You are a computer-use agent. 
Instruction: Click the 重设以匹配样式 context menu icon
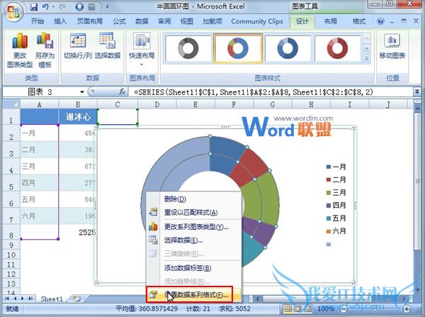pos(153,212)
